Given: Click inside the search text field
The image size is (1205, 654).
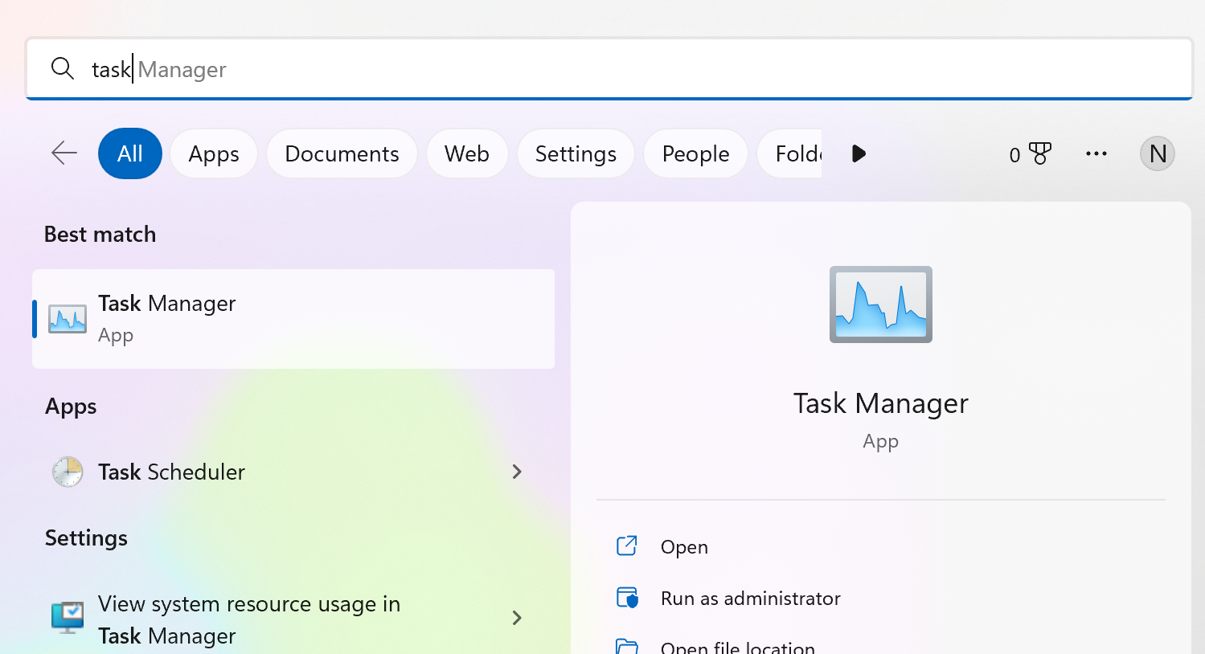Looking at the screenshot, I should (609, 68).
